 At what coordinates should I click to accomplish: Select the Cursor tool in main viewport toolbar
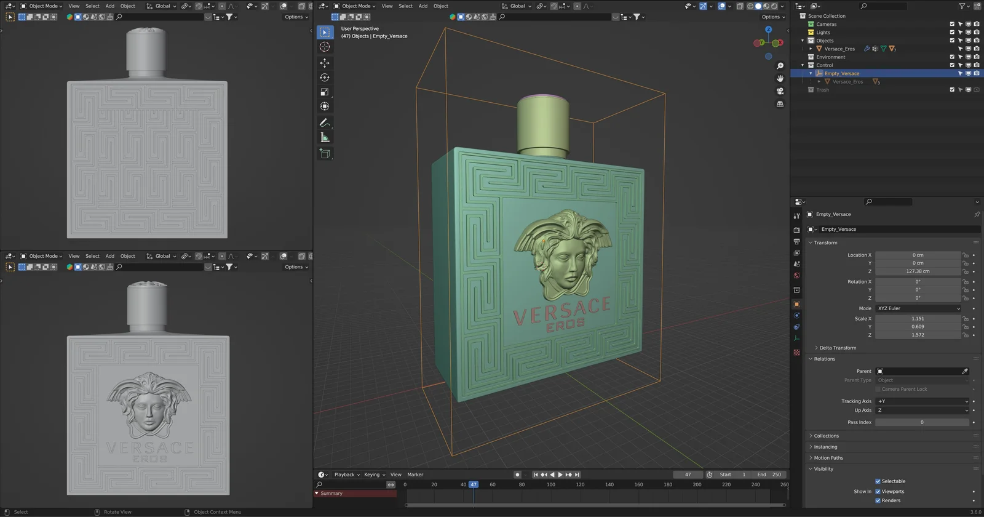click(325, 47)
